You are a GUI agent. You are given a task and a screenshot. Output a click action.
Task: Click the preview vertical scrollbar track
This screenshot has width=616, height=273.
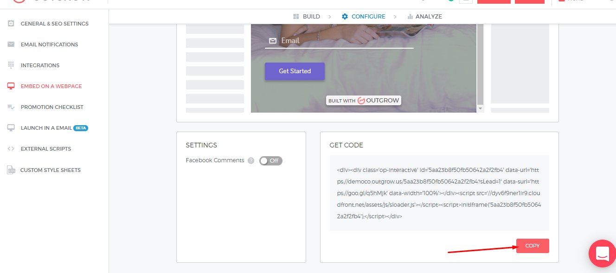[481, 63]
